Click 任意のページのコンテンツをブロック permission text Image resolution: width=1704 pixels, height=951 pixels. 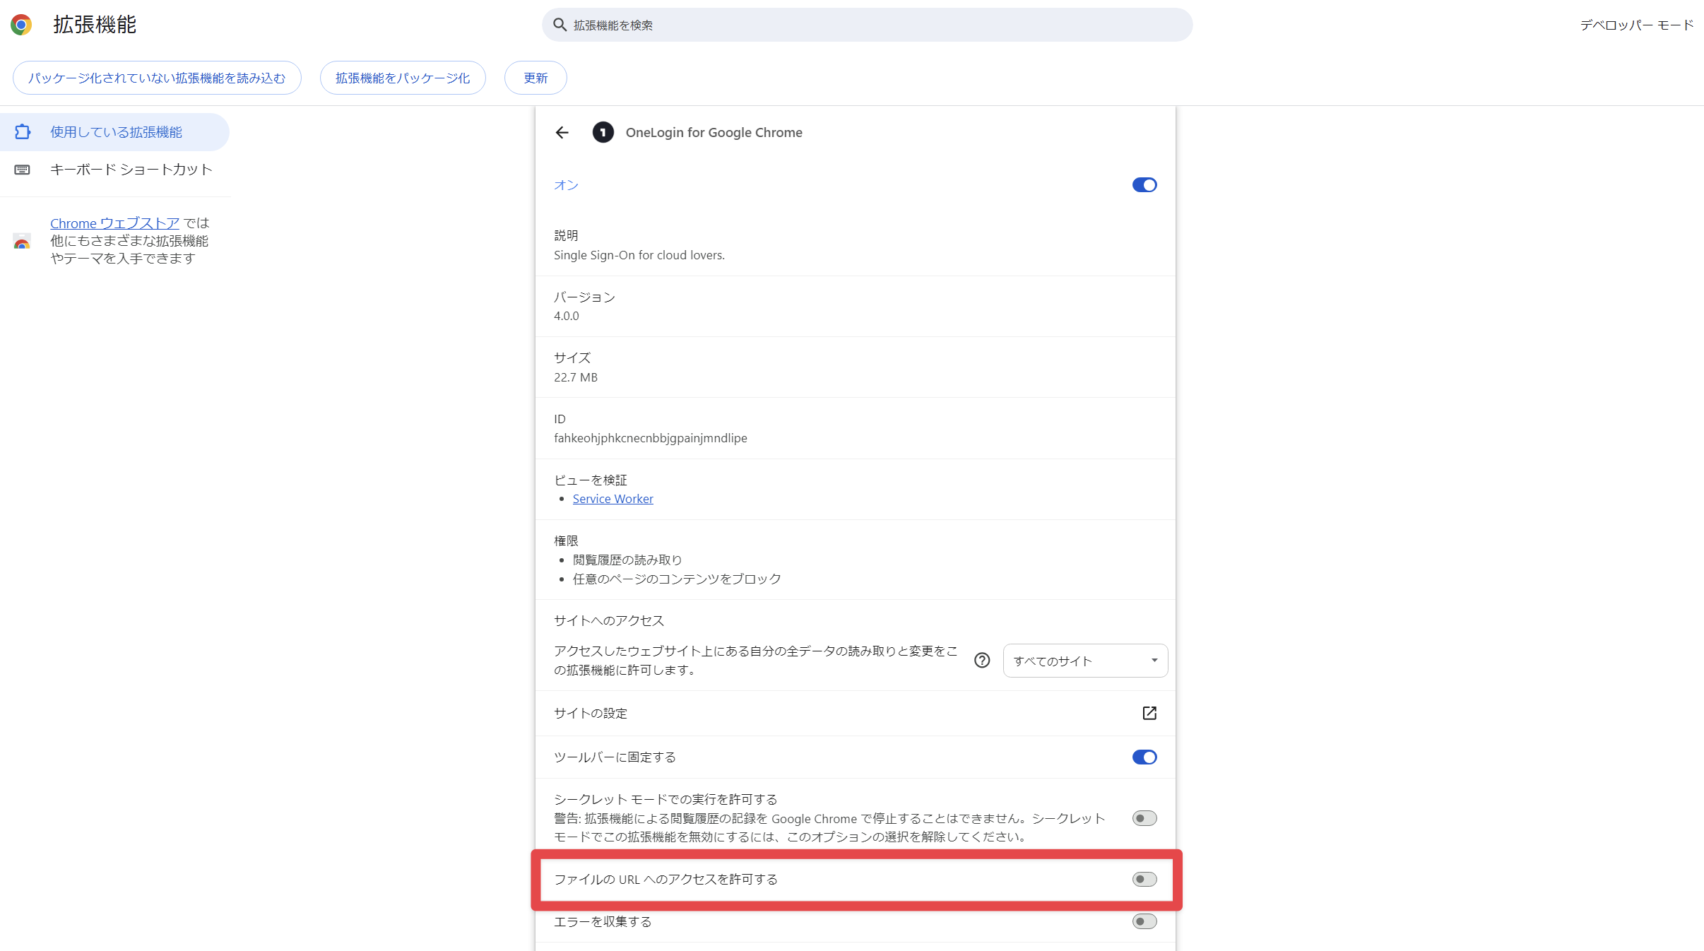[x=677, y=579]
